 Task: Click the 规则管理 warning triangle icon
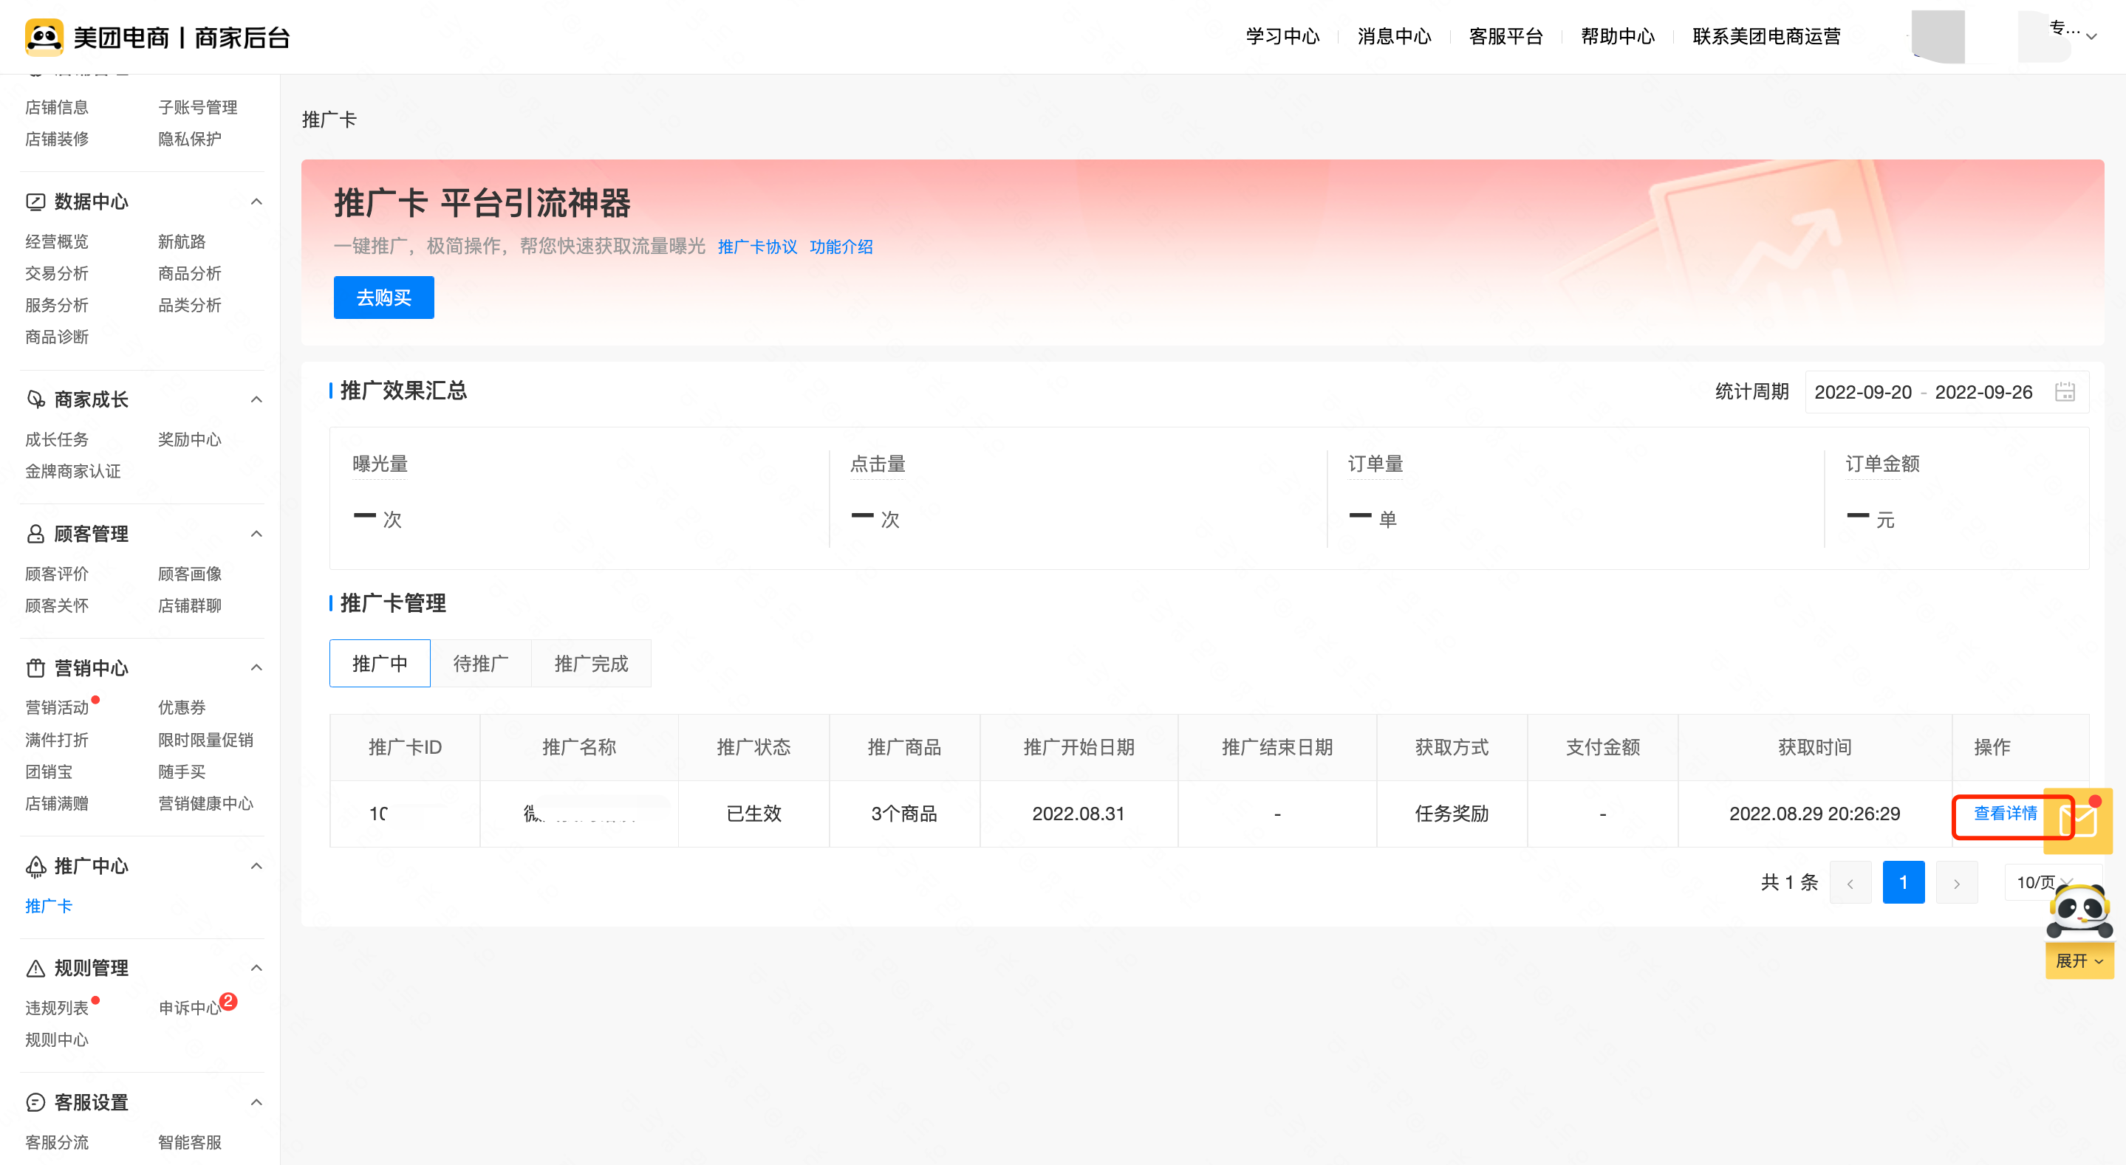pos(35,968)
